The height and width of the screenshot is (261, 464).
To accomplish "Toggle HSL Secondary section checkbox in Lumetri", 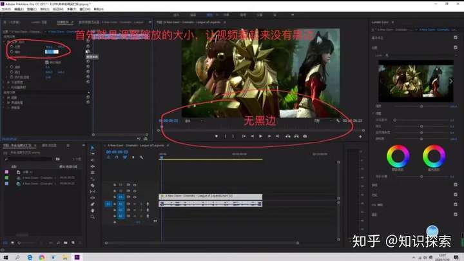I will coord(456,204).
